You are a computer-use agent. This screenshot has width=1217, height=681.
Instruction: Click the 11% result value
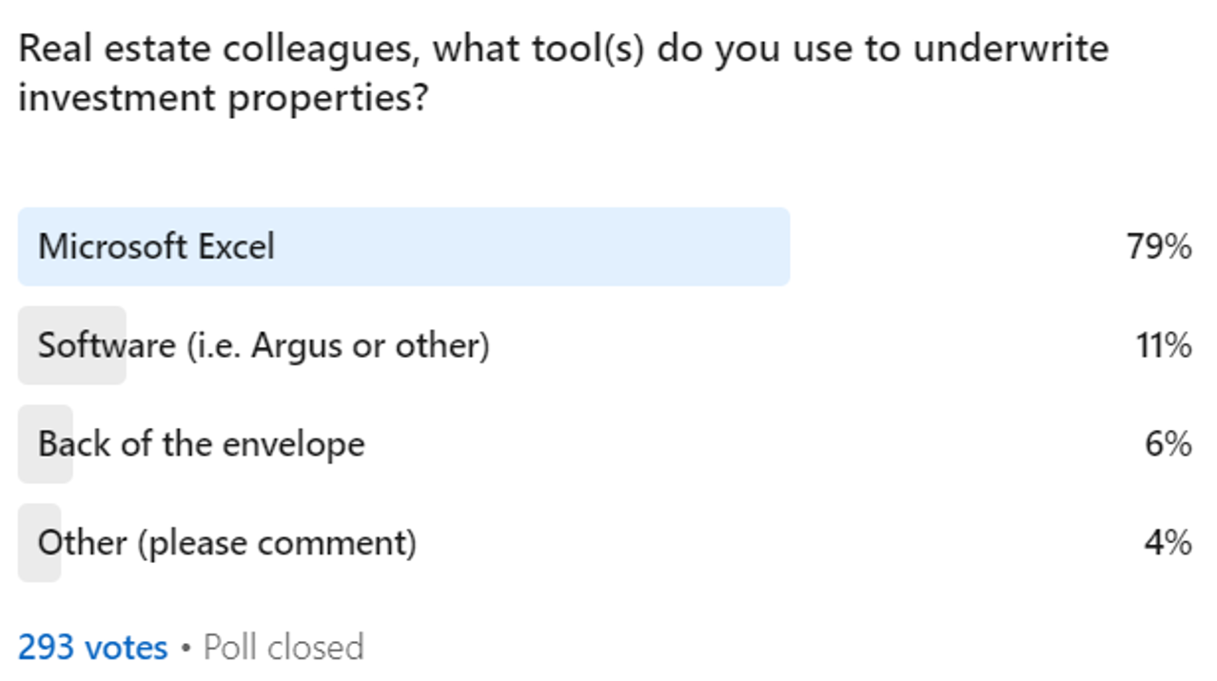(x=1163, y=345)
